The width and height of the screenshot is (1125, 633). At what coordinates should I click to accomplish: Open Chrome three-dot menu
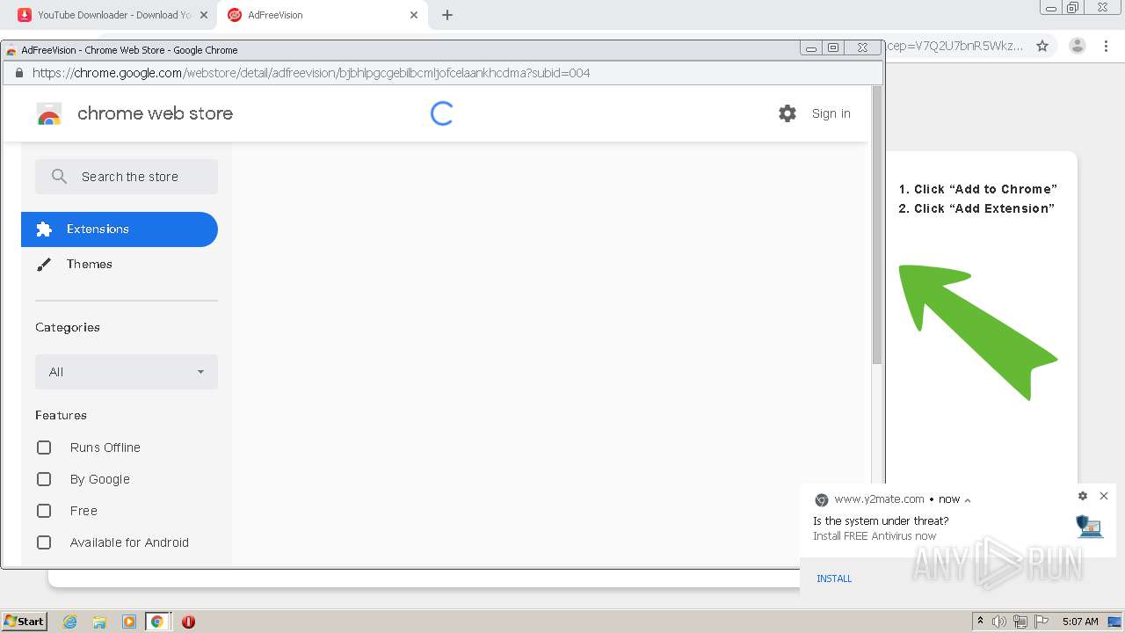click(1107, 46)
